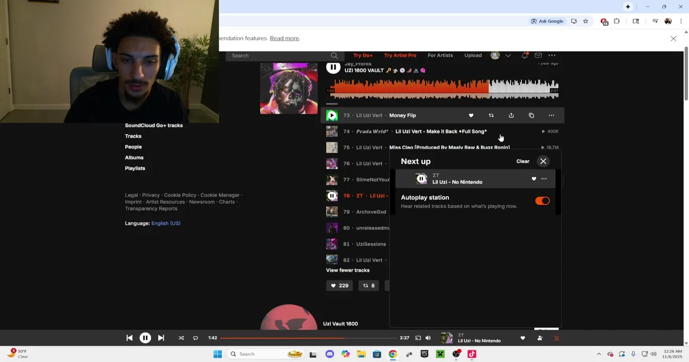689x362 pixels.
Task: Like the Money Flip track
Action: (471, 116)
